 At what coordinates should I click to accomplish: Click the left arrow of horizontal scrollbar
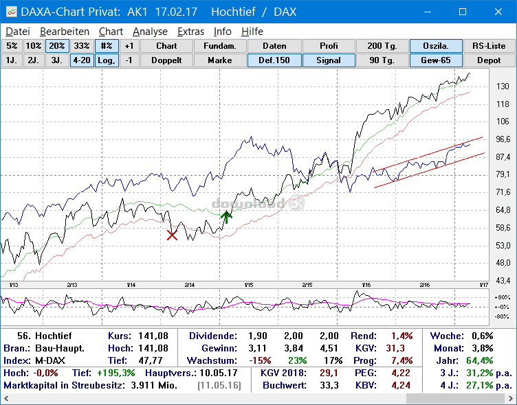point(6,399)
